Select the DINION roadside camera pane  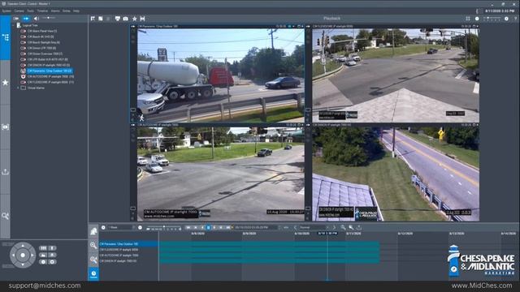396,174
